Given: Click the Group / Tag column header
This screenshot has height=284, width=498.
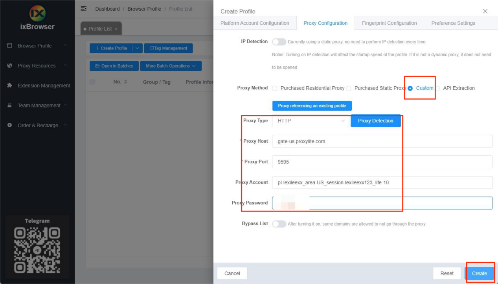Looking at the screenshot, I should pyautogui.click(x=156, y=82).
